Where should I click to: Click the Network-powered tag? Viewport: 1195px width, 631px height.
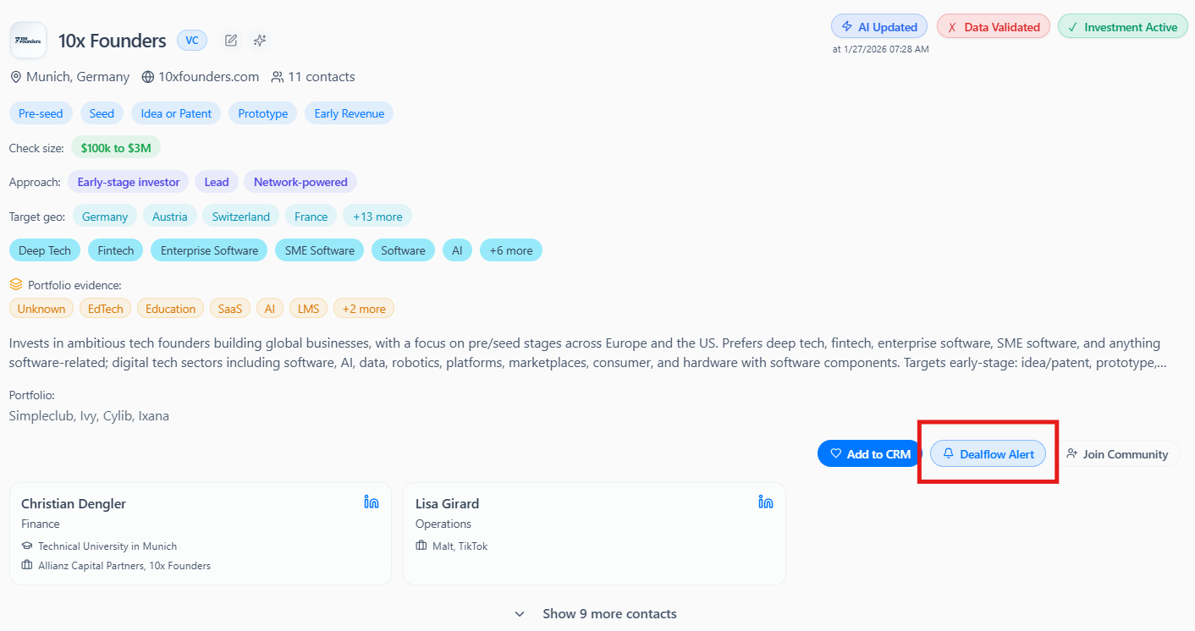[300, 182]
